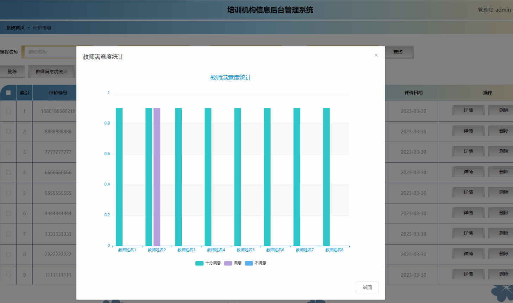Click the 返回 button in dialog
This screenshot has height=303, width=513.
point(367,287)
